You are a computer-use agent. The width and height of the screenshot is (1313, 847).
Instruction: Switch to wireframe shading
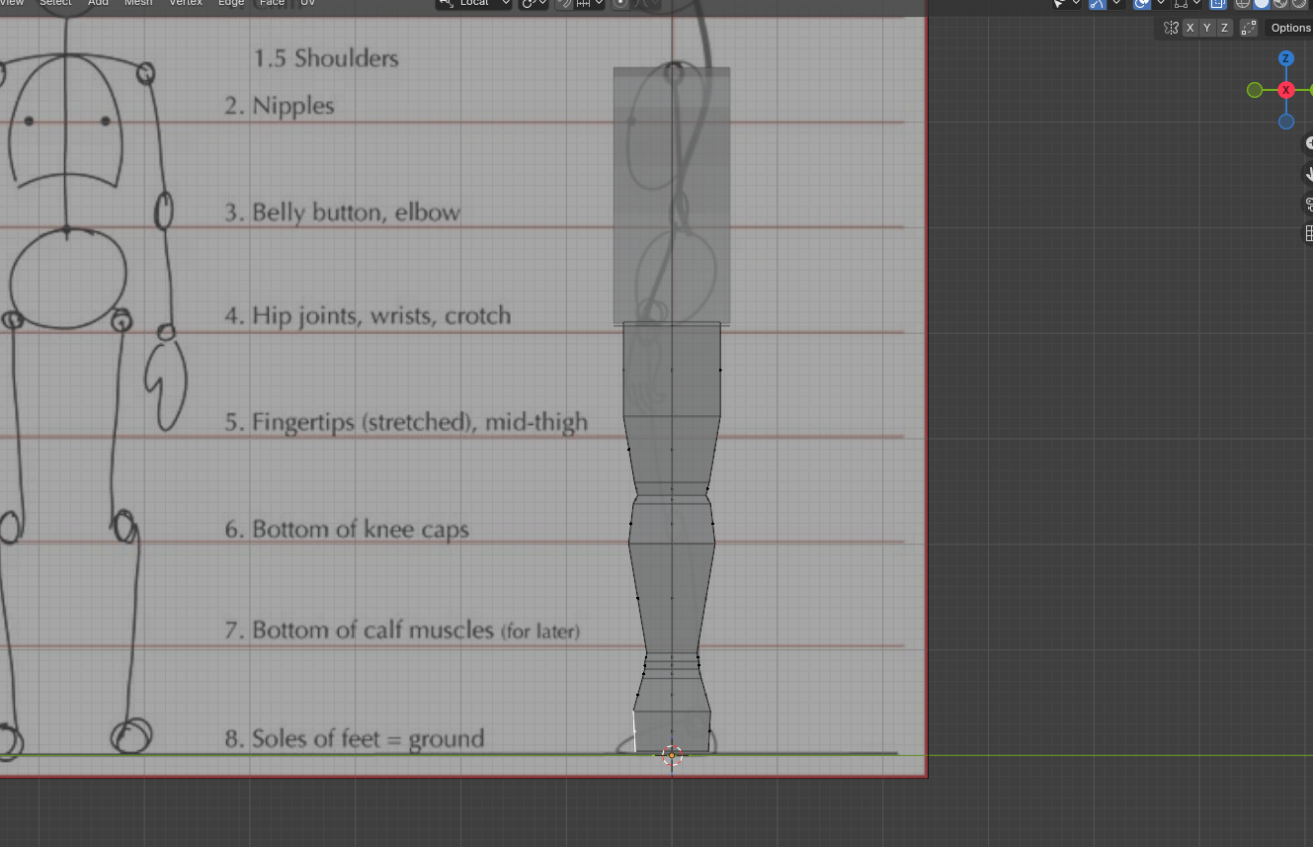[x=1243, y=3]
